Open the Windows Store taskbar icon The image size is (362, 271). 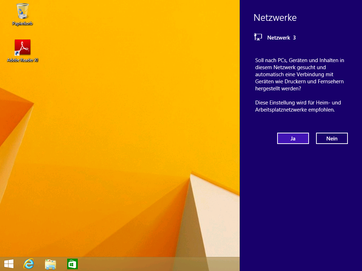pos(72,264)
